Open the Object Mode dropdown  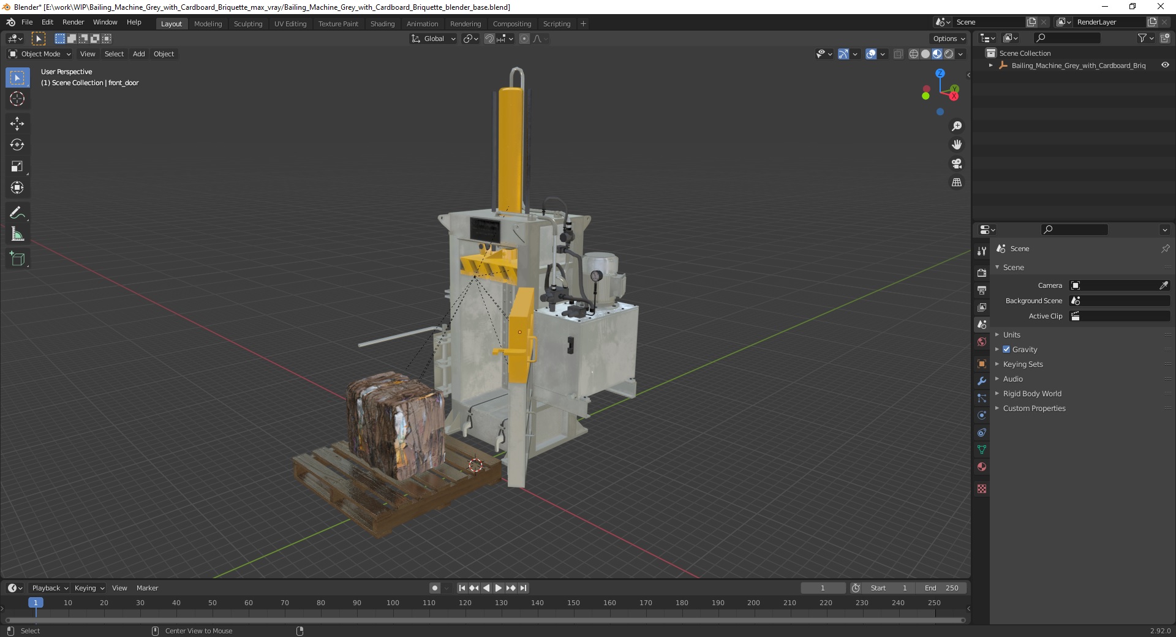39,54
